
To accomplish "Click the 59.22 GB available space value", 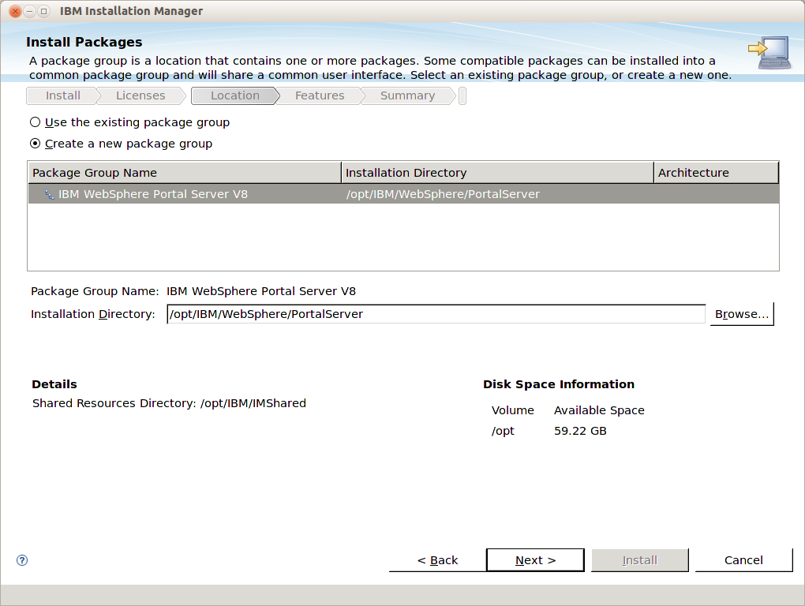I will tap(580, 431).
